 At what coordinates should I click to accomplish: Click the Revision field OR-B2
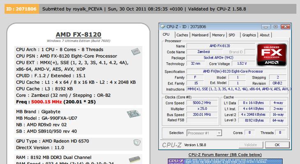coord(278,83)
